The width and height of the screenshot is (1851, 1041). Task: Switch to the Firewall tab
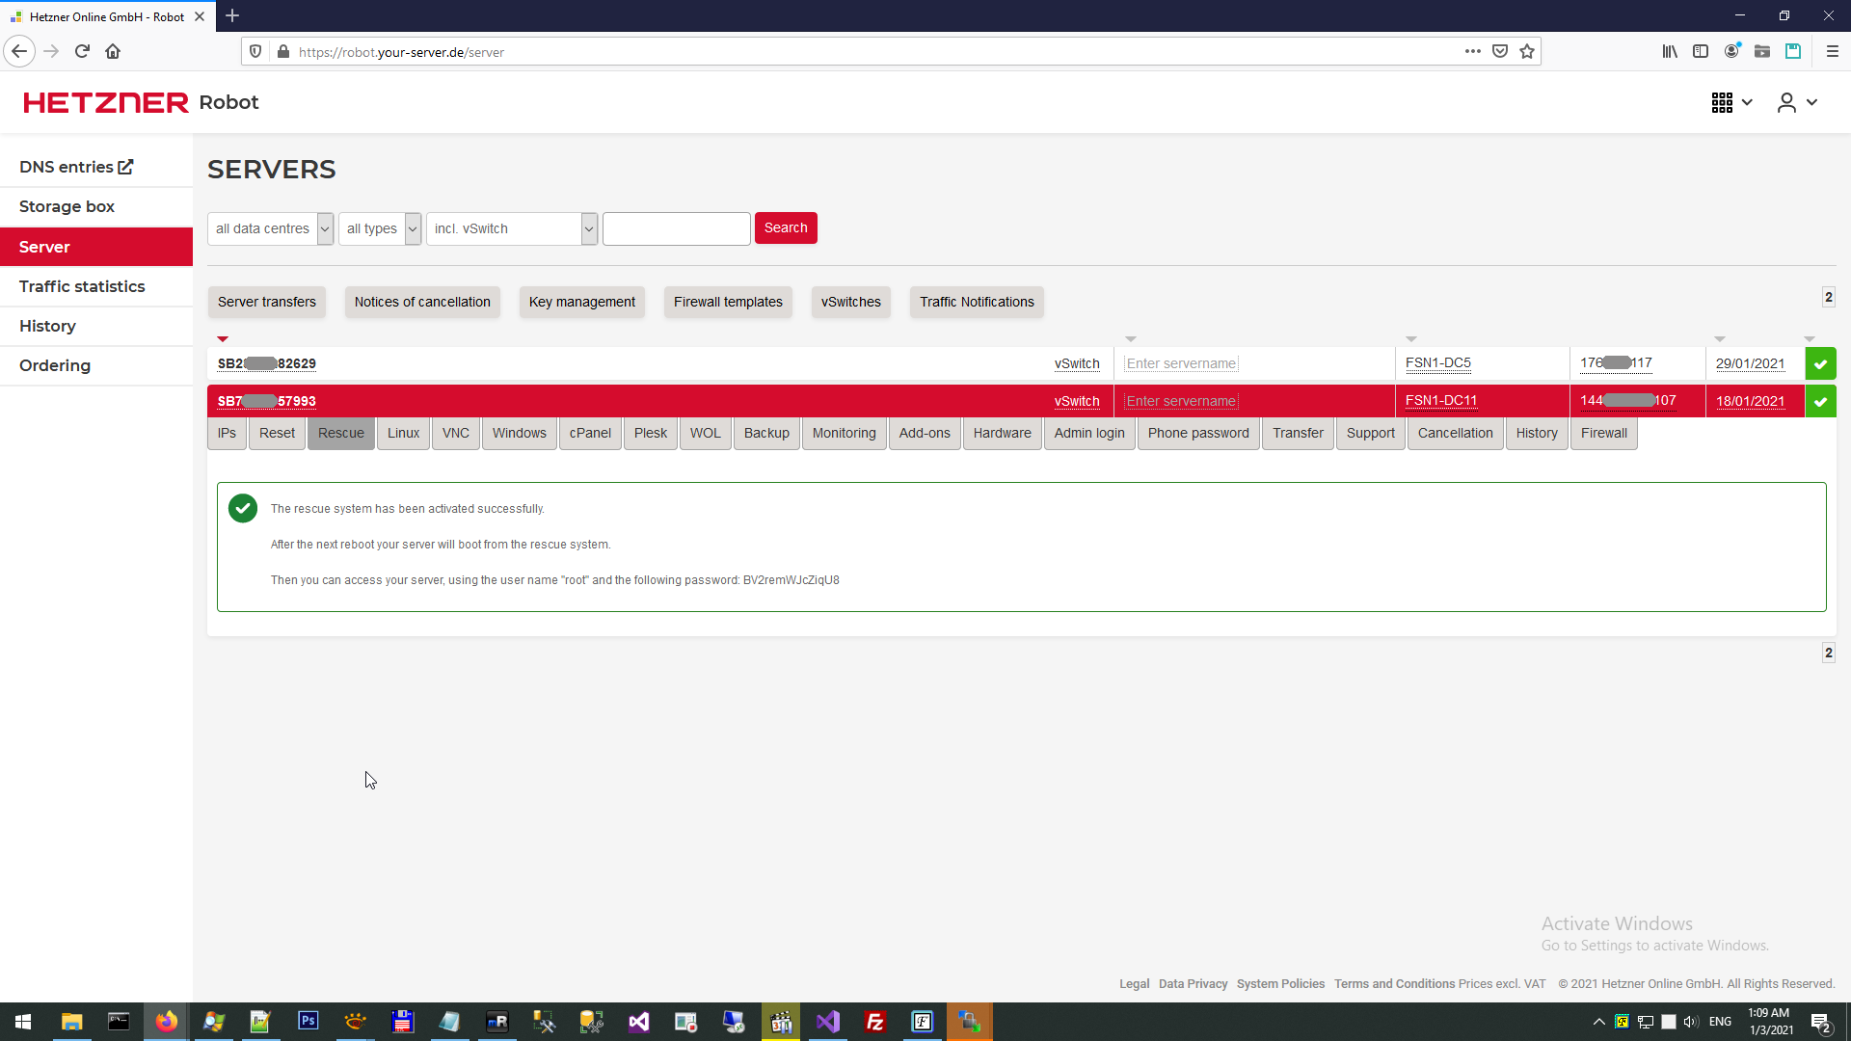1603,433
